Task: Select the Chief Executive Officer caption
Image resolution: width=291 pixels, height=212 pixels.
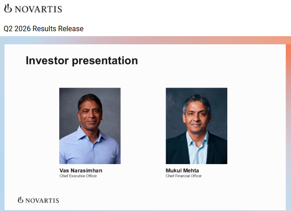Action: point(78,176)
